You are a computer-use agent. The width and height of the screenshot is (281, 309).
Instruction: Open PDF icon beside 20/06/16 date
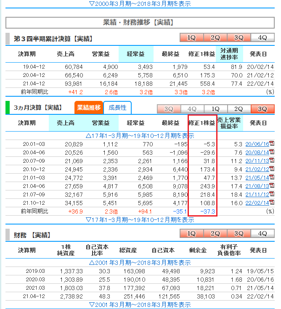[271, 144]
